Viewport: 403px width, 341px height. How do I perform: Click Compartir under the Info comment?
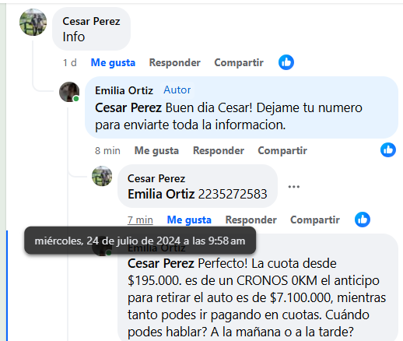(239, 62)
